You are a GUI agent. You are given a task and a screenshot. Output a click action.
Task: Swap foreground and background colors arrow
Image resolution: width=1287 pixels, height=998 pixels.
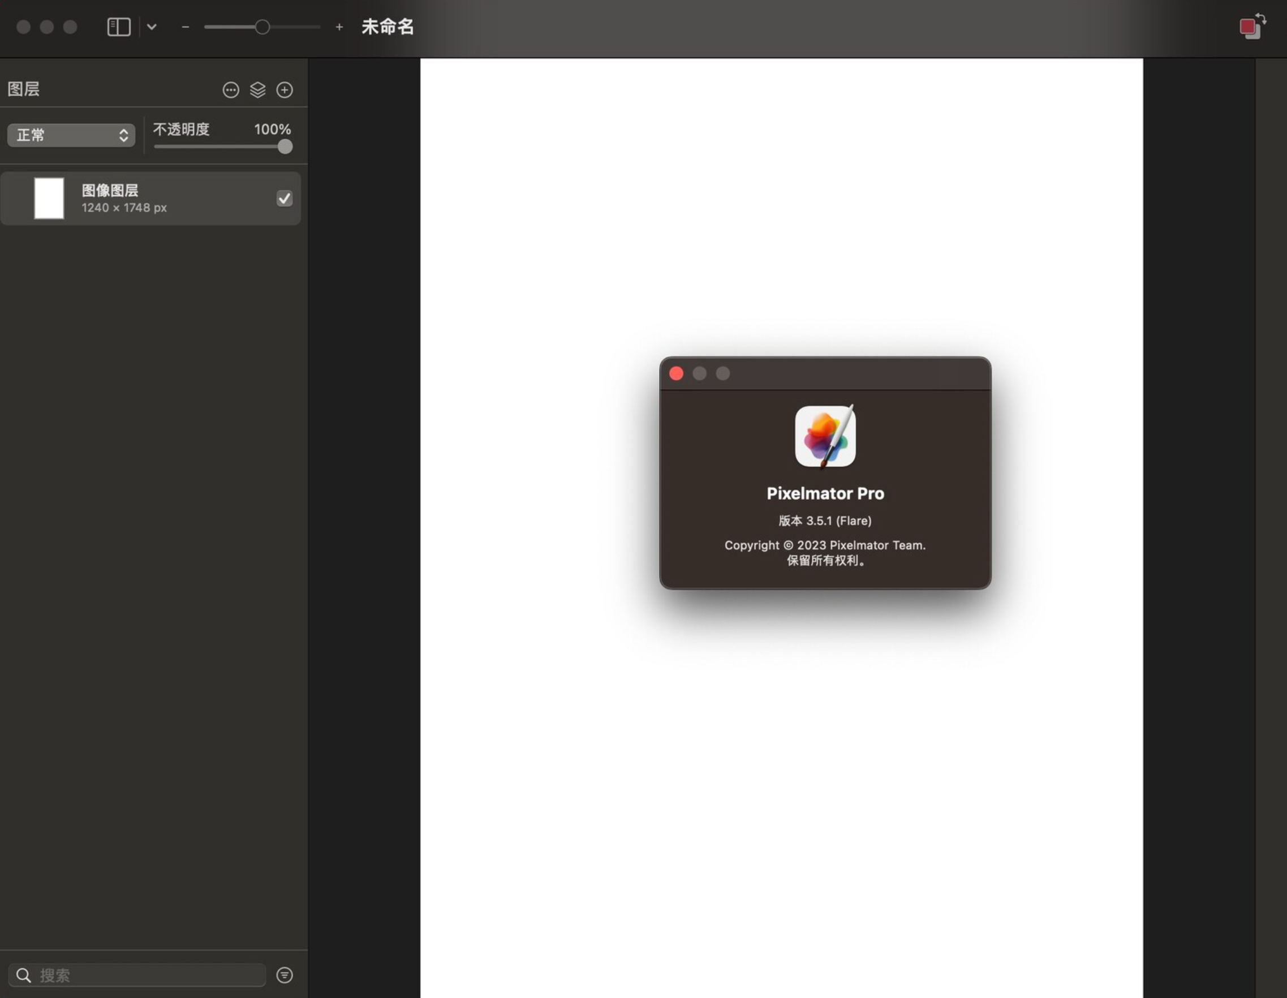coord(1261,18)
